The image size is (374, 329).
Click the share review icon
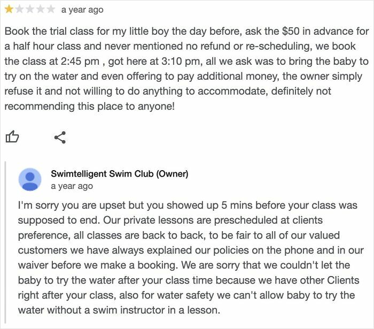coord(60,137)
